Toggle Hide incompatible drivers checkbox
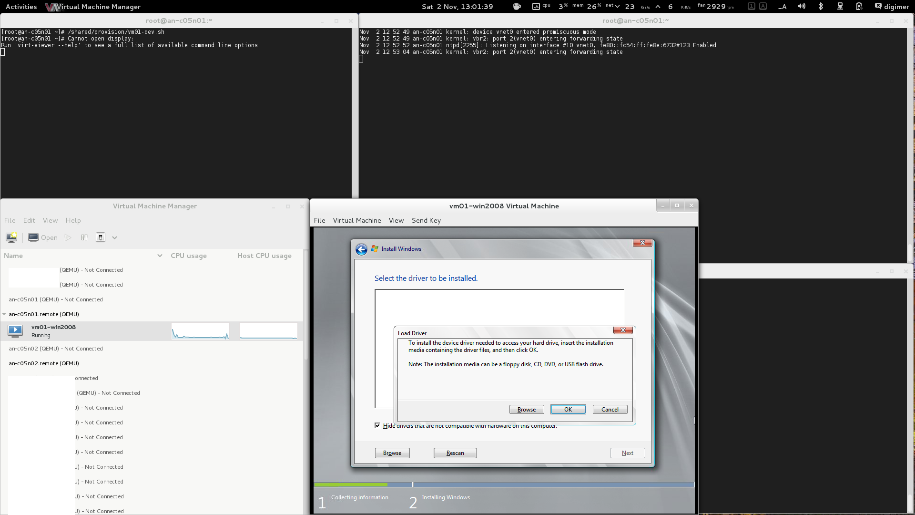Viewport: 915px width, 515px height. 377,425
